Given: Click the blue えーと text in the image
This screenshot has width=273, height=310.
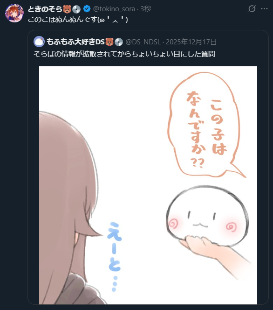Looking at the screenshot, I should 115,256.
